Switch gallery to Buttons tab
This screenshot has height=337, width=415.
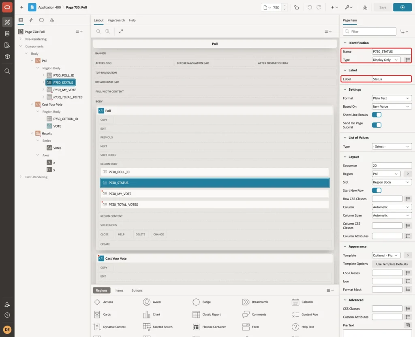137,290
